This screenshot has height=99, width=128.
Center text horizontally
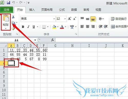88,27
